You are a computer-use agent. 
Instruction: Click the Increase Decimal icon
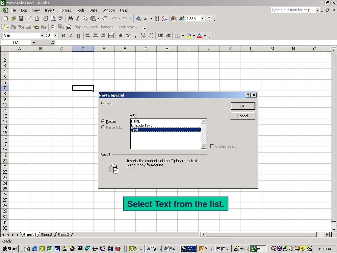(x=143, y=36)
